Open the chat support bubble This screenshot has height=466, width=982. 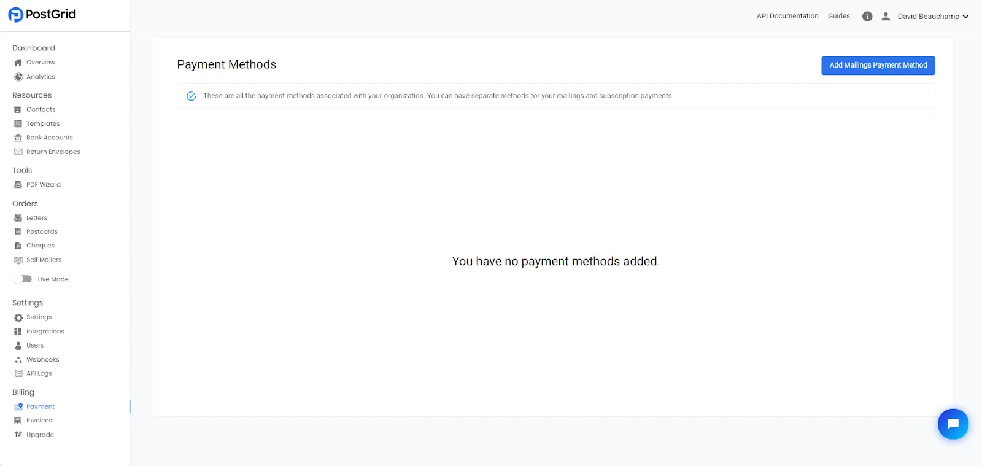(x=953, y=424)
